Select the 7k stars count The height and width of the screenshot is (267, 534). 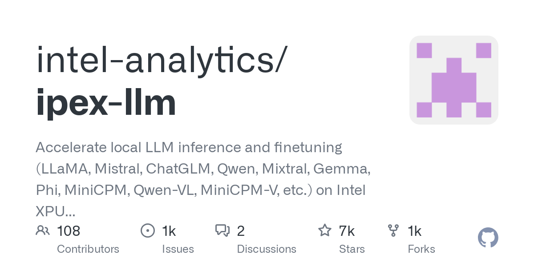(347, 231)
